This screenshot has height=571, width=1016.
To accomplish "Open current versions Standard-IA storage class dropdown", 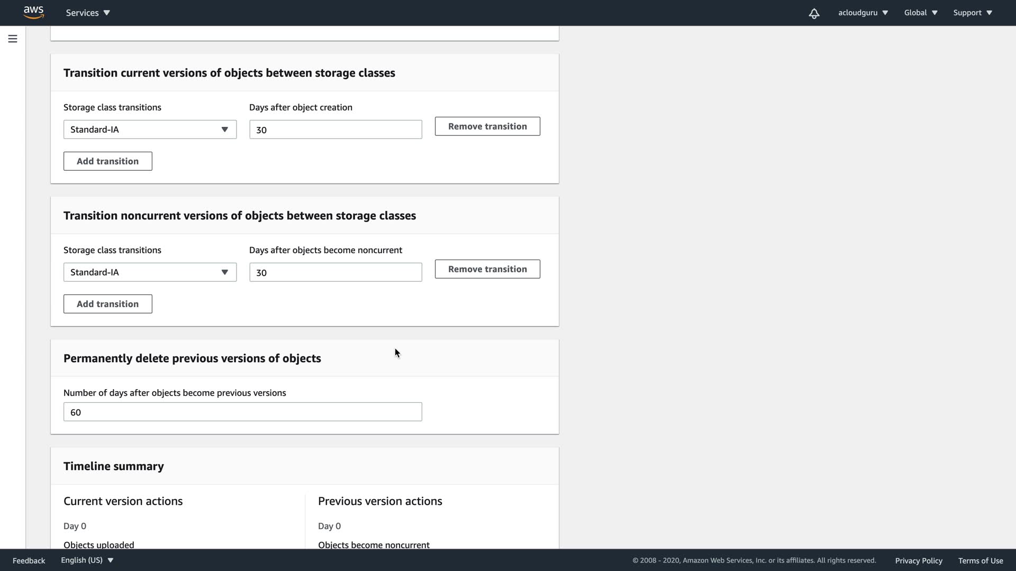I will (150, 130).
